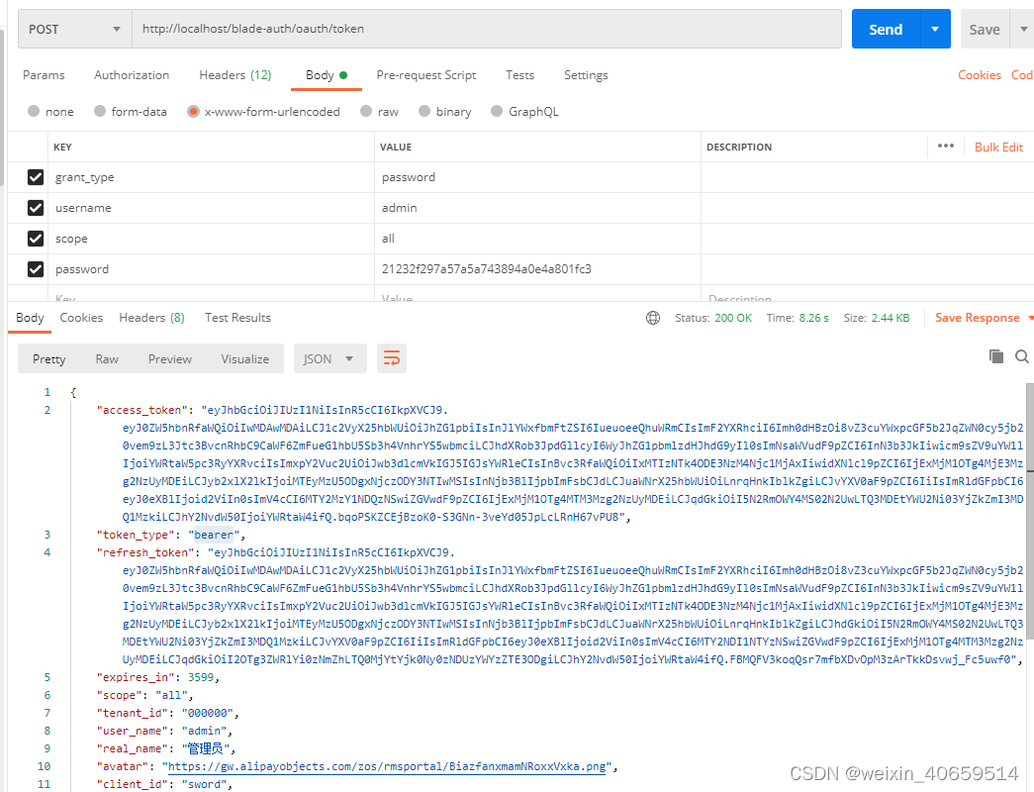Open the Authorization tab
Image resolution: width=1034 pixels, height=792 pixels.
132,75
